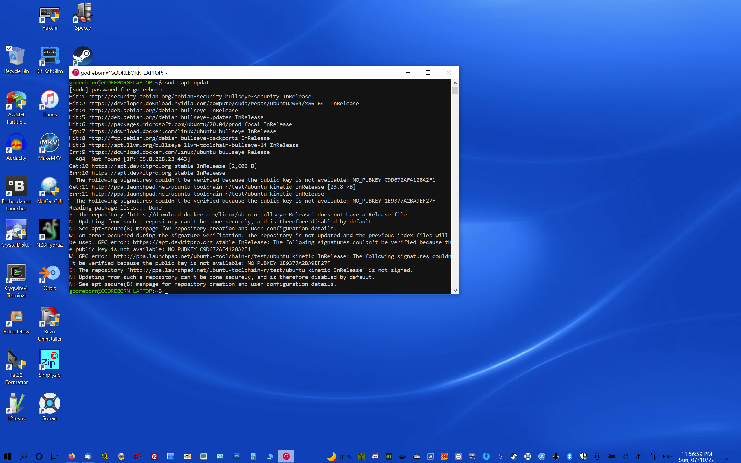The image size is (741, 463).
Task: Click the Debian swirl icon in terminal title bar
Action: point(76,73)
